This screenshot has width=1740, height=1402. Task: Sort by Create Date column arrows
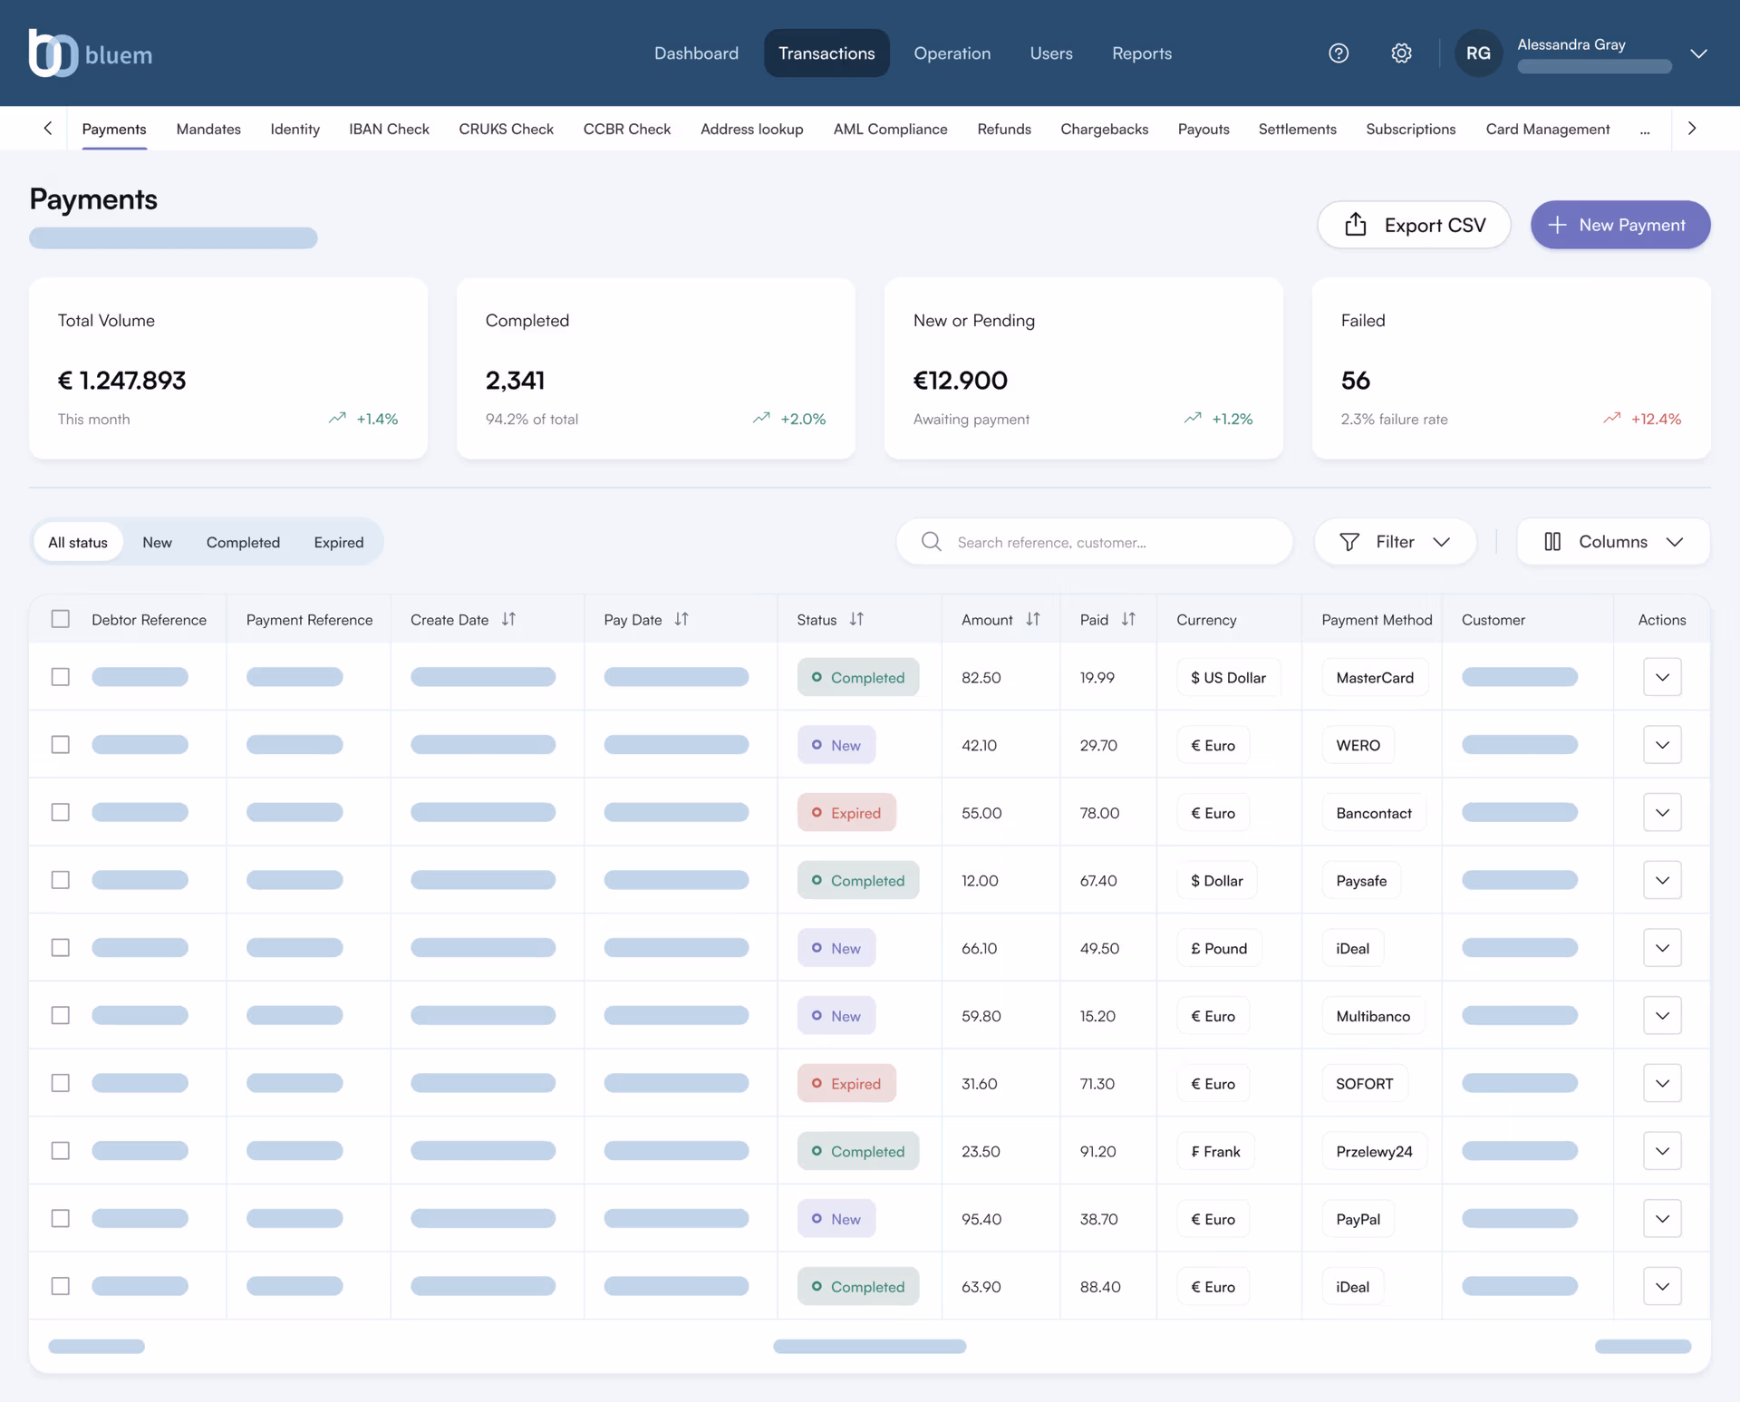508,619
